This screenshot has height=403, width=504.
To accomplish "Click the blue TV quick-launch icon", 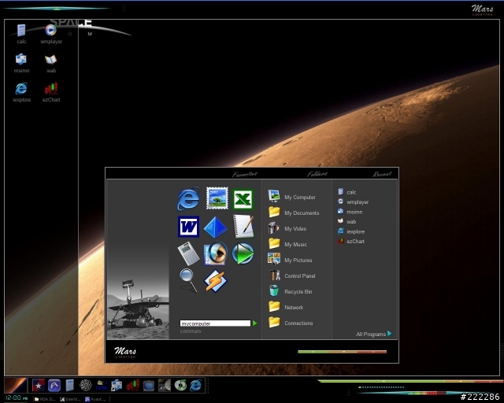I will pos(149,386).
